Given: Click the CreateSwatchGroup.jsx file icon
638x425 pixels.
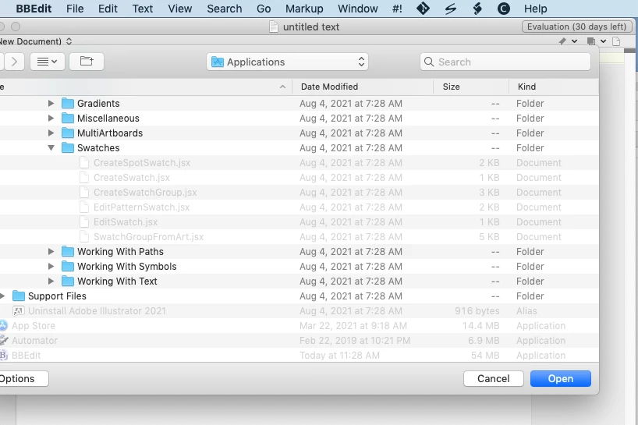Looking at the screenshot, I should click(84, 193).
